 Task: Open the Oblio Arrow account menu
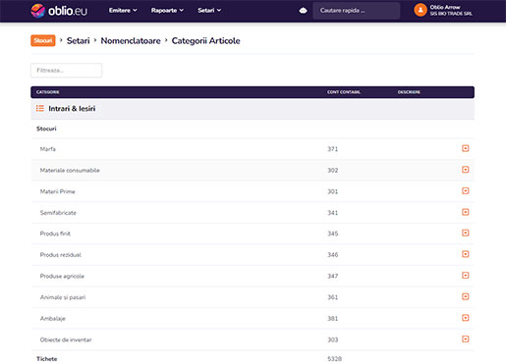pyautogui.click(x=444, y=11)
